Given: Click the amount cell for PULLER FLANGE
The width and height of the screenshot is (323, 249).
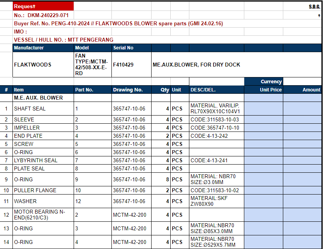Looking at the screenshot, I should click(302, 190).
